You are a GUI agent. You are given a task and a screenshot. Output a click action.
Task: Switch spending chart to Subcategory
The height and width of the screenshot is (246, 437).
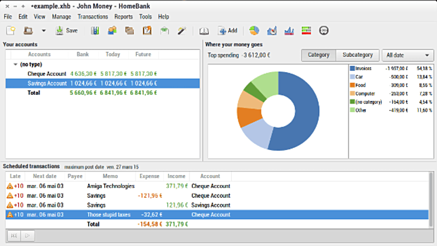(357, 55)
